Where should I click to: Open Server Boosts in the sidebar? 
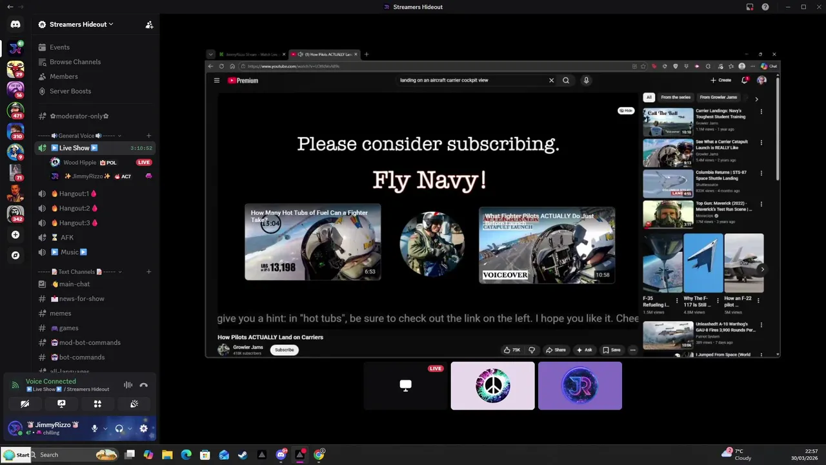(70, 91)
